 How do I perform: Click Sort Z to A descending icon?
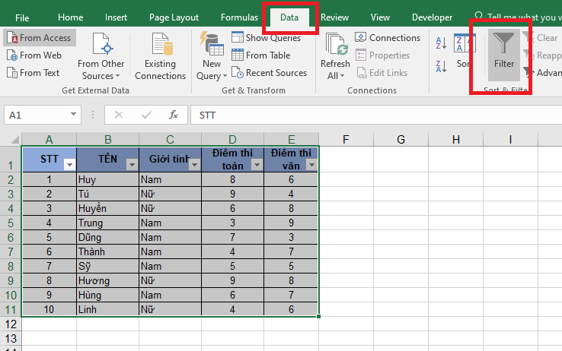(x=442, y=67)
